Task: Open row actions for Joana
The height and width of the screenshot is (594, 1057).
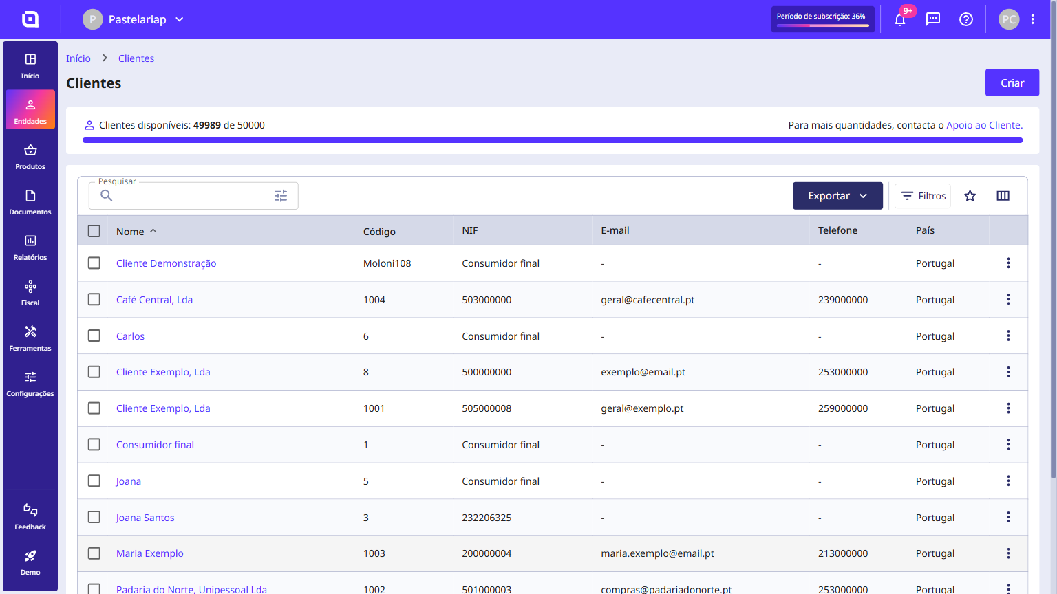Action: tap(1009, 481)
